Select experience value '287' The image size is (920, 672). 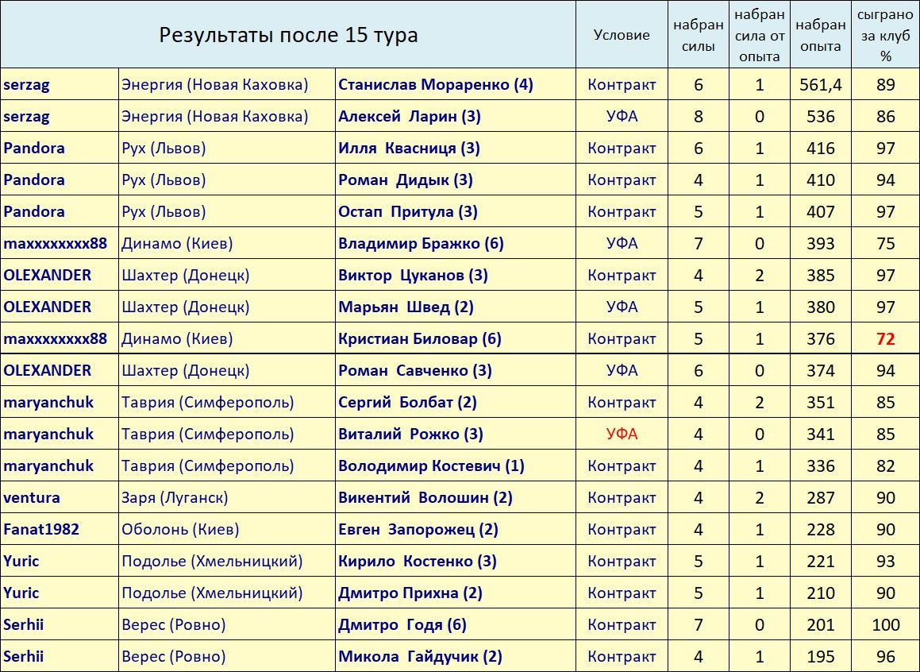click(820, 497)
